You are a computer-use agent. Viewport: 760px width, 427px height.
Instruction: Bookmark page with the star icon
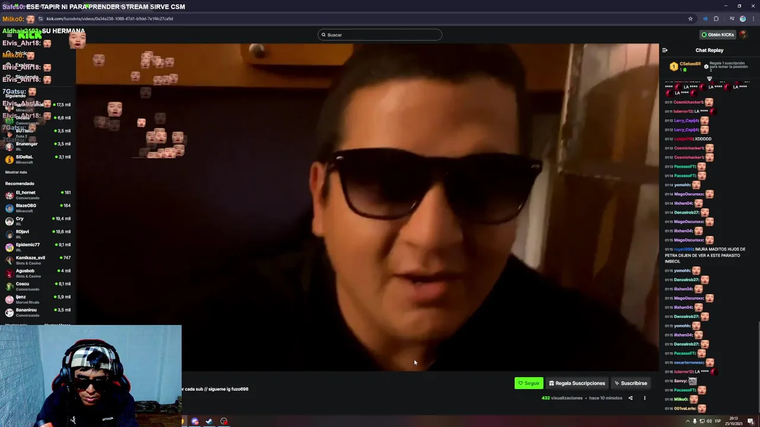click(691, 18)
